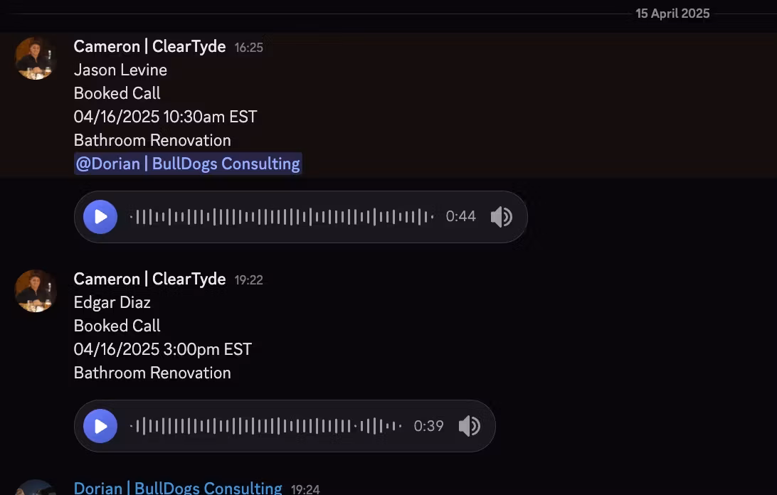Open the @Dorian | BullDogs Consulting mention

pos(188,164)
